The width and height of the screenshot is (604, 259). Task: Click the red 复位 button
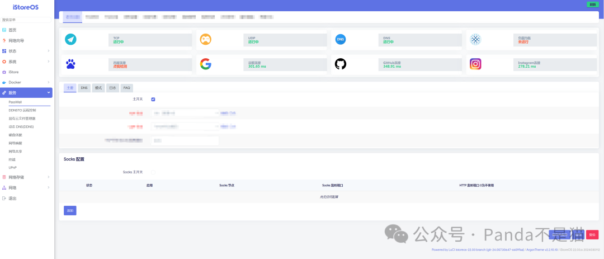click(x=592, y=235)
